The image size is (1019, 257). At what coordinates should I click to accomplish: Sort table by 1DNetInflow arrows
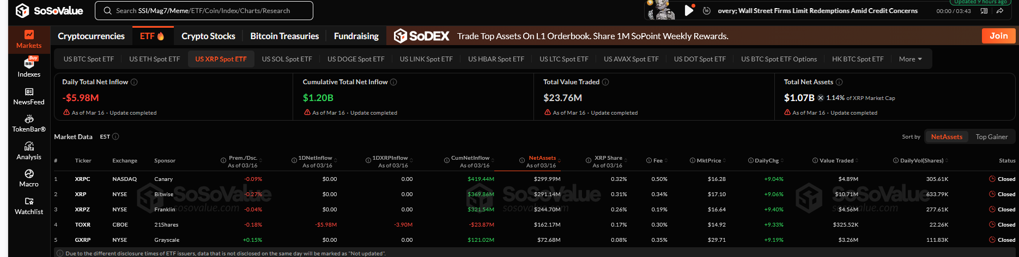click(335, 161)
